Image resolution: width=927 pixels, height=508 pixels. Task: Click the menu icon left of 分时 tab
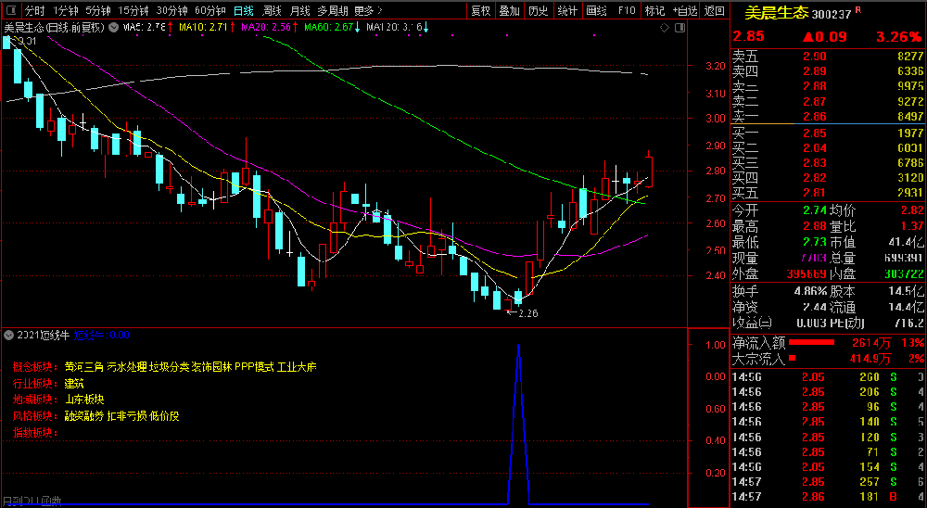tap(8, 11)
